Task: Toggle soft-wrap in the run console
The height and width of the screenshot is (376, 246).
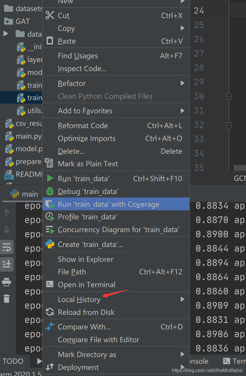Action: pyautogui.click(x=6, y=248)
